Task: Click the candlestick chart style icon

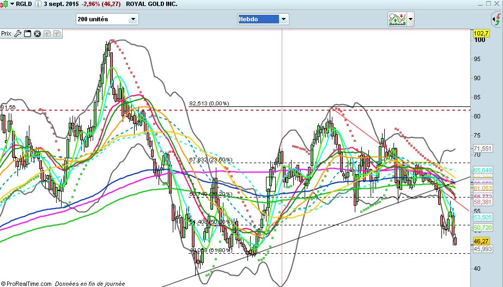Action: click(x=4, y=4)
